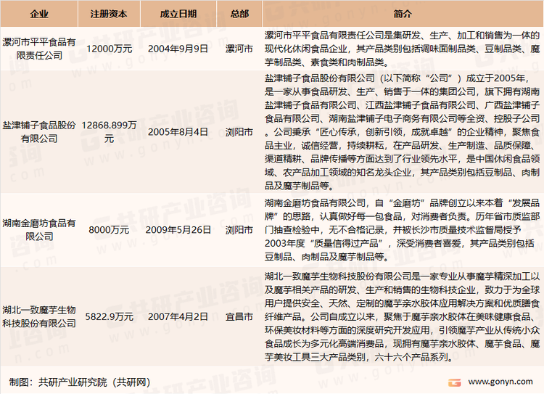Select the 12000万元 capital cell
This screenshot has width=544, height=394.
click(x=109, y=49)
